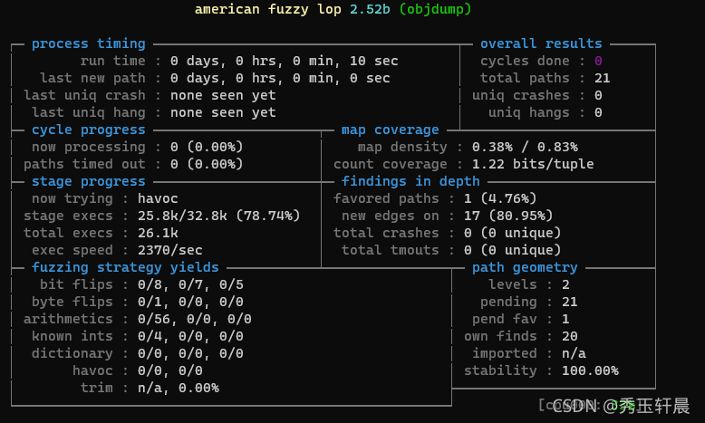Click the 'stability' label
The height and width of the screenshot is (423, 705).
coord(500,370)
